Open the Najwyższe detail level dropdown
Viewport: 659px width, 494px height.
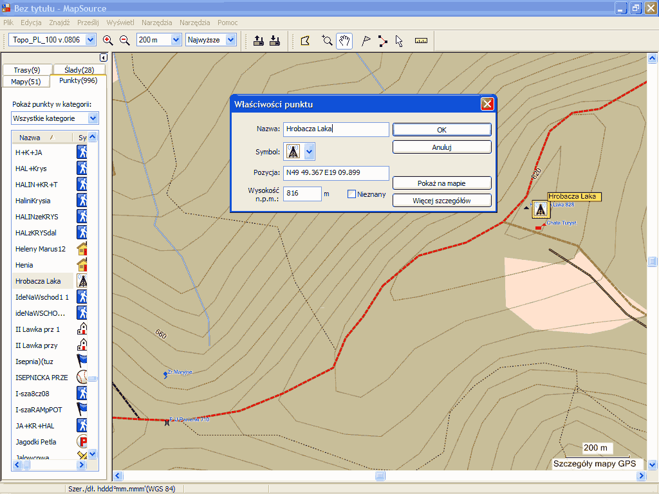click(x=230, y=40)
